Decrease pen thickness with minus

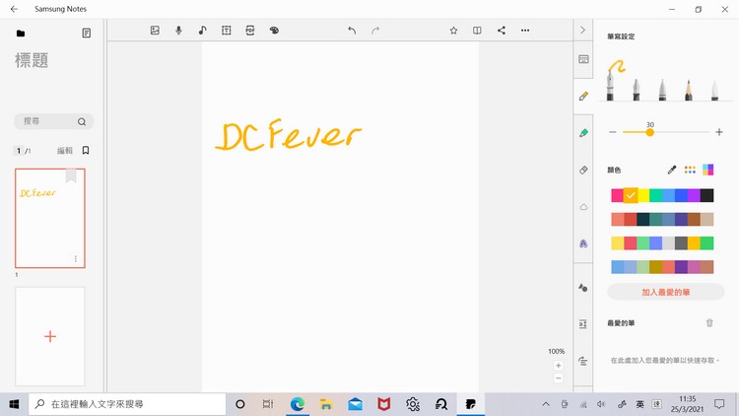click(x=613, y=132)
